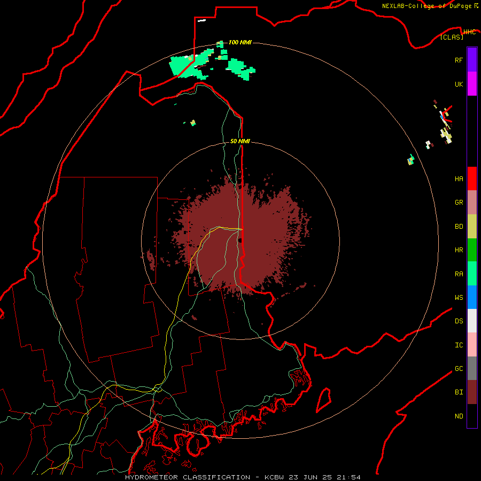Screen dimensions: 481x481
Task: Click the "NEXLAB-College of DuPage" credit text
Action: (426, 6)
